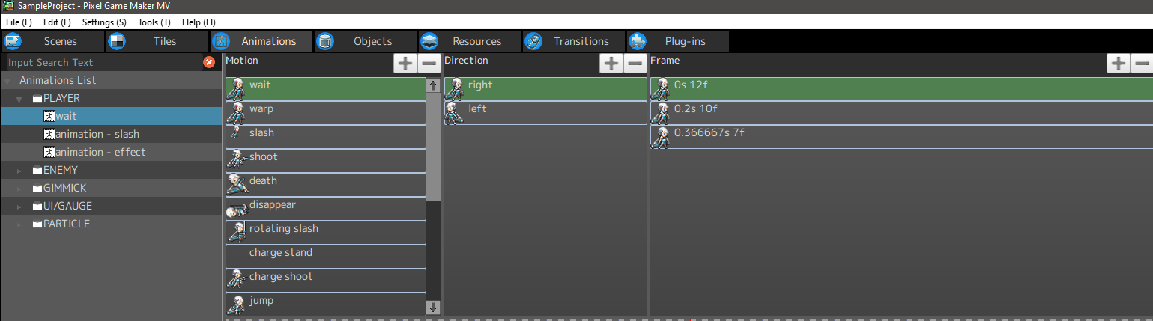Select animation - effect in the tree
1153x321 pixels.
[x=112, y=152]
